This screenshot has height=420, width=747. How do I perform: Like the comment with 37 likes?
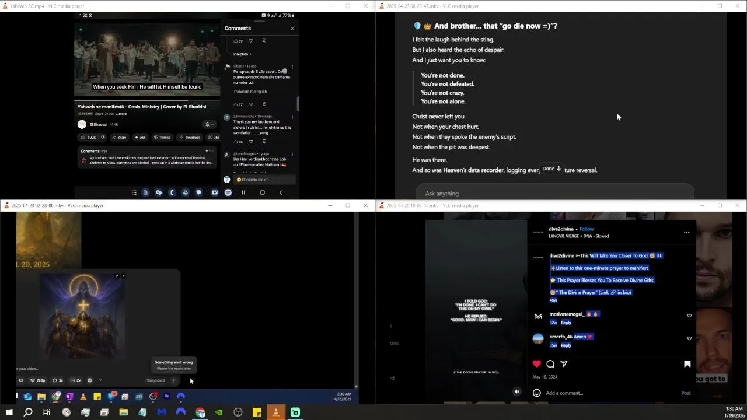[238, 104]
